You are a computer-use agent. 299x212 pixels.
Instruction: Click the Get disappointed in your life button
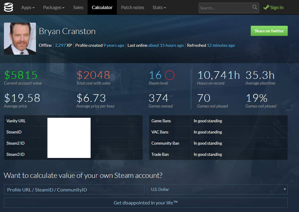[146, 203]
